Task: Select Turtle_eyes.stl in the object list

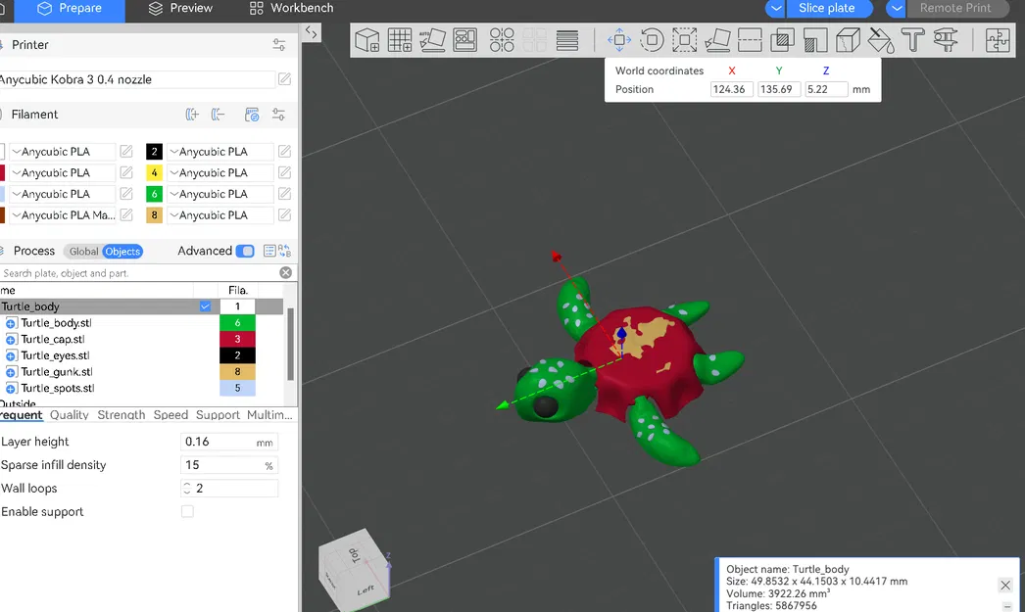Action: point(55,355)
